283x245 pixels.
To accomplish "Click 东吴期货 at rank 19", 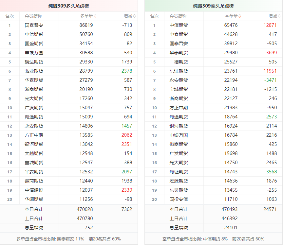I will pos(179,190).
